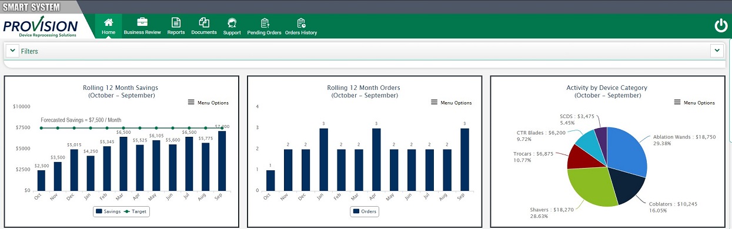The image size is (732, 229).
Task: Expand the Filters panel left chevron
Action: 12,51
